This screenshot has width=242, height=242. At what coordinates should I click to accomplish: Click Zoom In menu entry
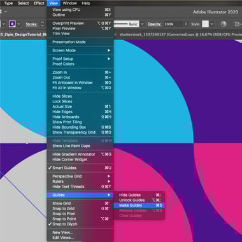[x=80, y=73]
